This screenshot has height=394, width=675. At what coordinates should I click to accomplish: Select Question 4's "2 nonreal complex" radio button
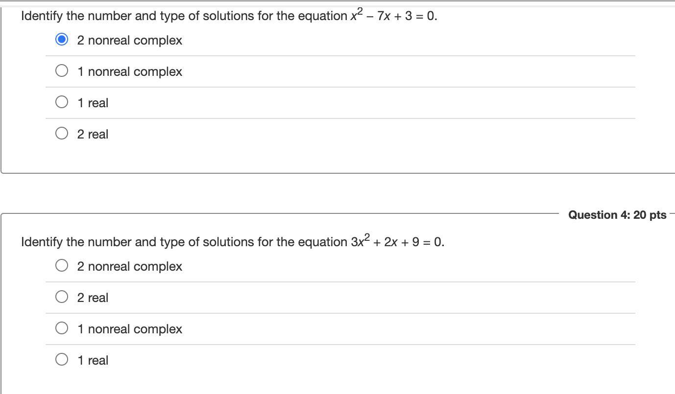62,266
